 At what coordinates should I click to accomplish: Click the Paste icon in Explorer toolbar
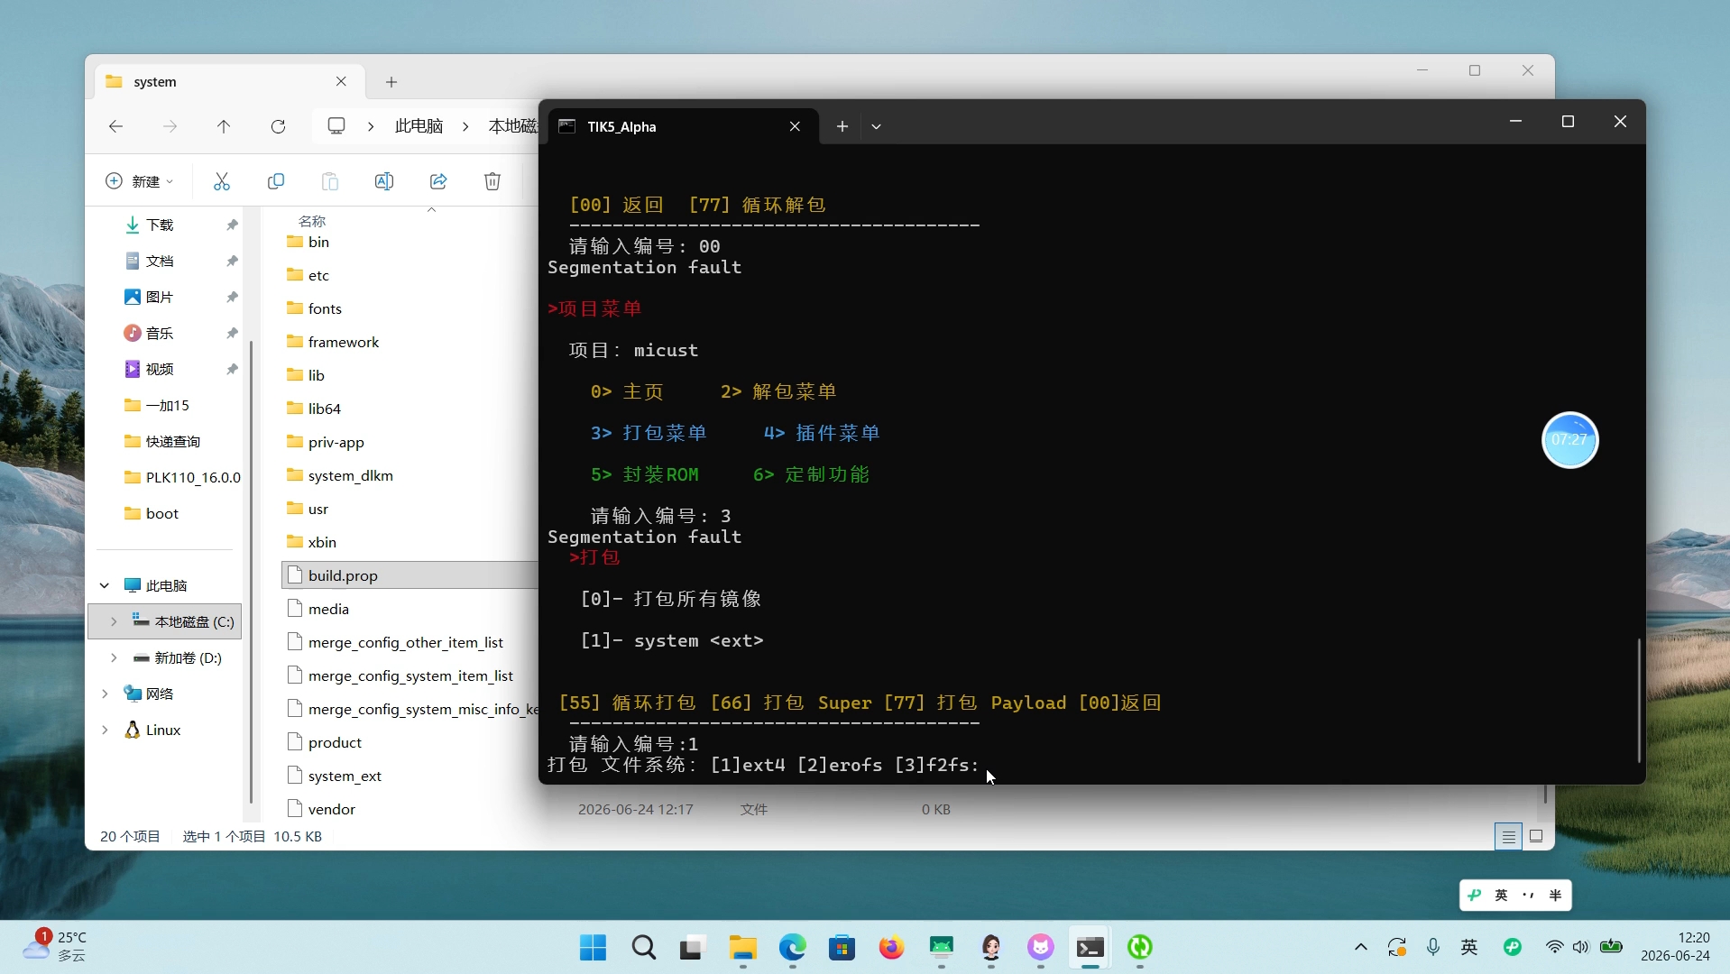[x=330, y=181]
